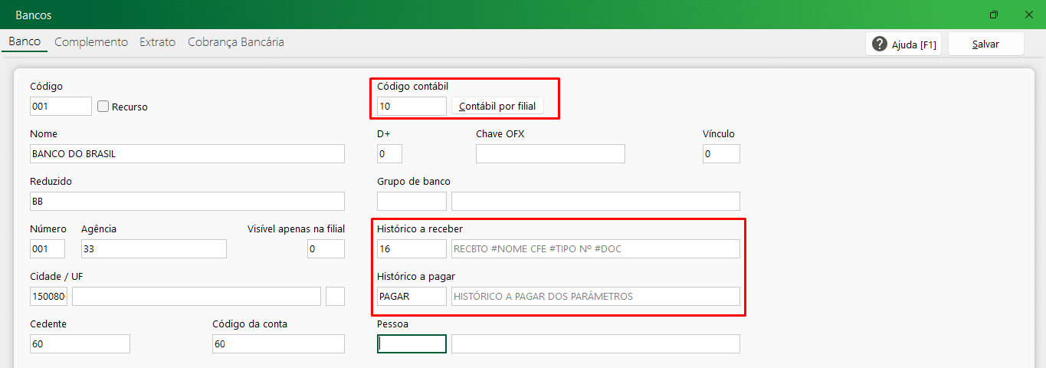Click the Agência input field
The width and height of the screenshot is (1046, 368).
coord(153,248)
